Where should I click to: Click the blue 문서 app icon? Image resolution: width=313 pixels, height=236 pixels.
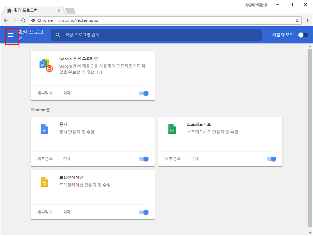tap(44, 129)
